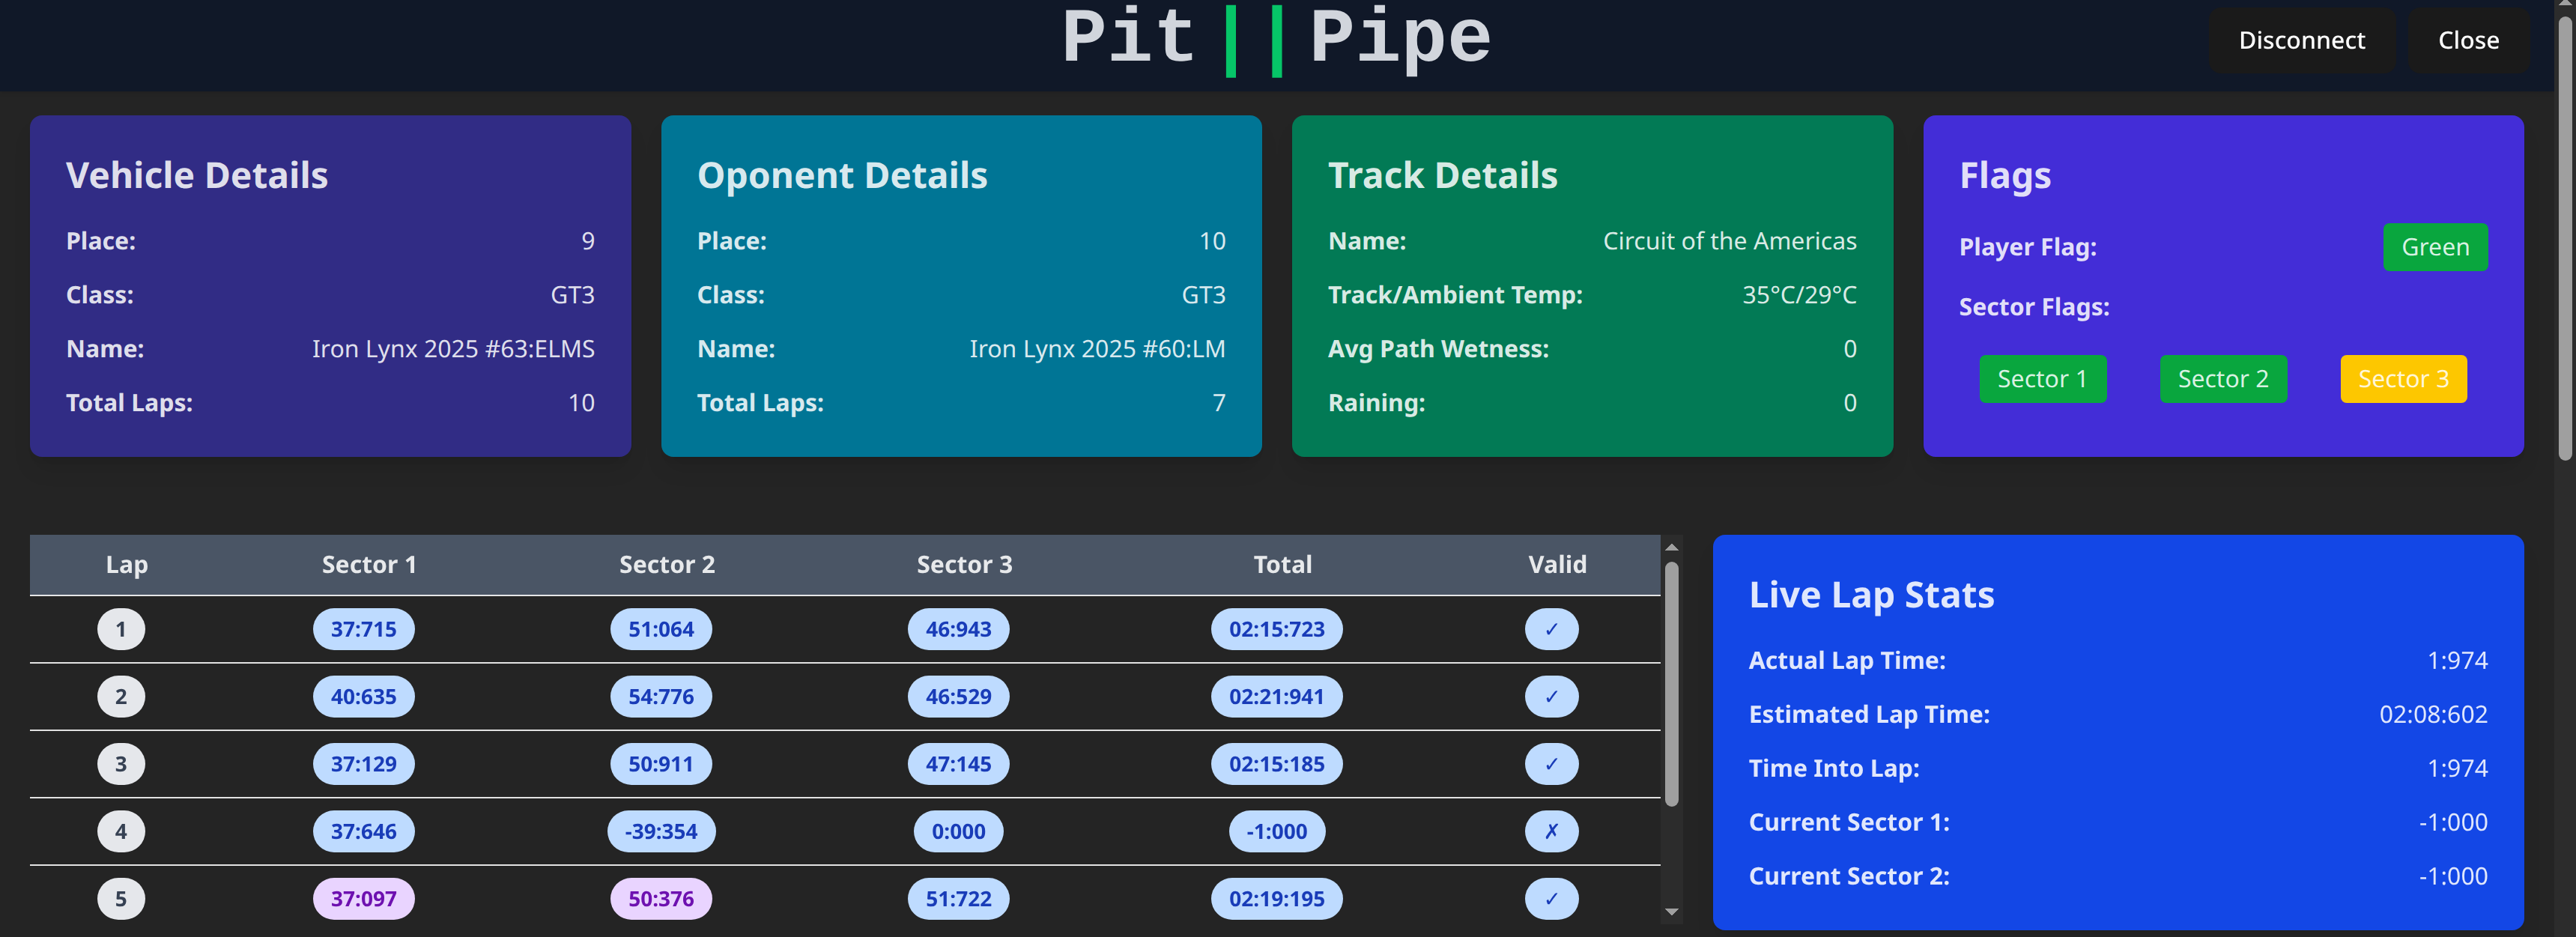
Task: Select the lap 4 number circle
Action: (x=121, y=831)
